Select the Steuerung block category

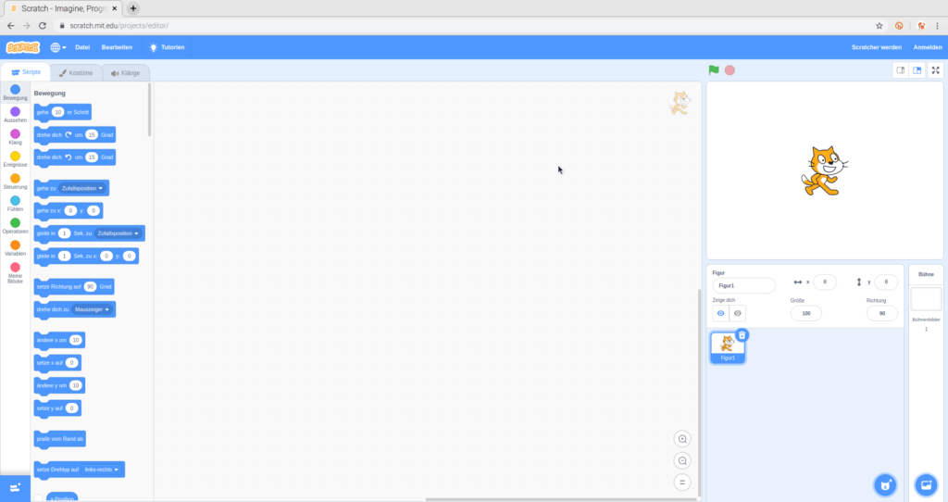pyautogui.click(x=15, y=182)
